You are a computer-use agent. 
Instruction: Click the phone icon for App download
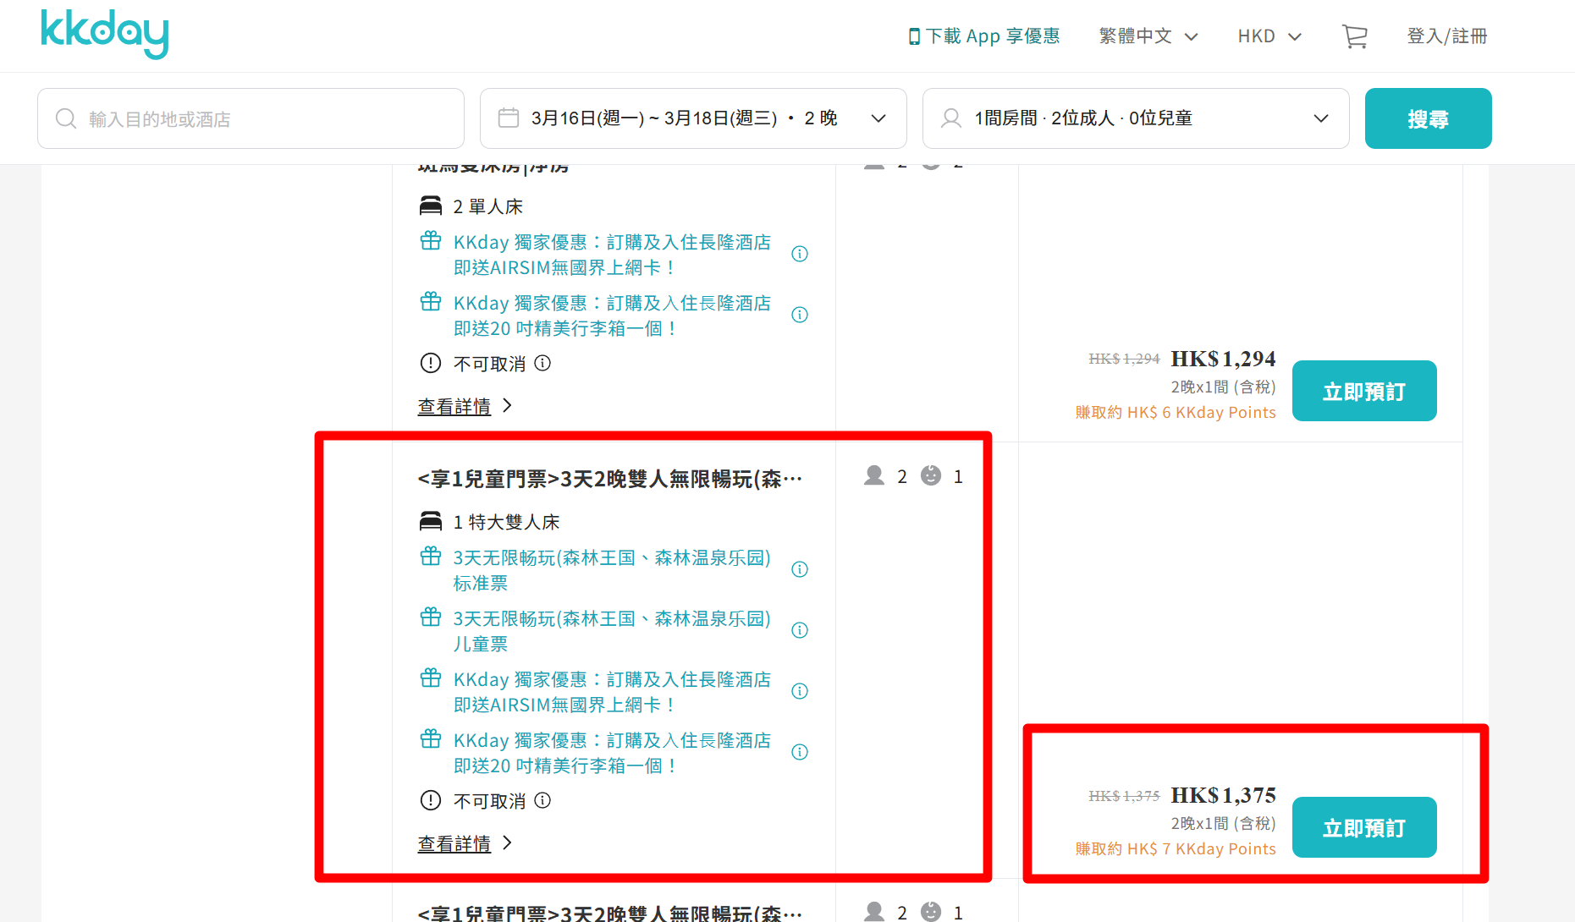pos(914,36)
